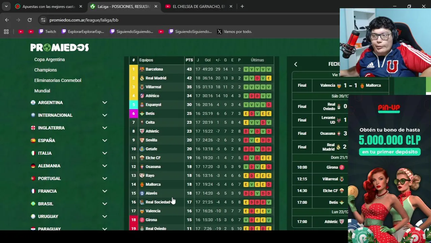431x243 pixels.
Task: Click the Osasuna crest in standings
Action: point(142,167)
